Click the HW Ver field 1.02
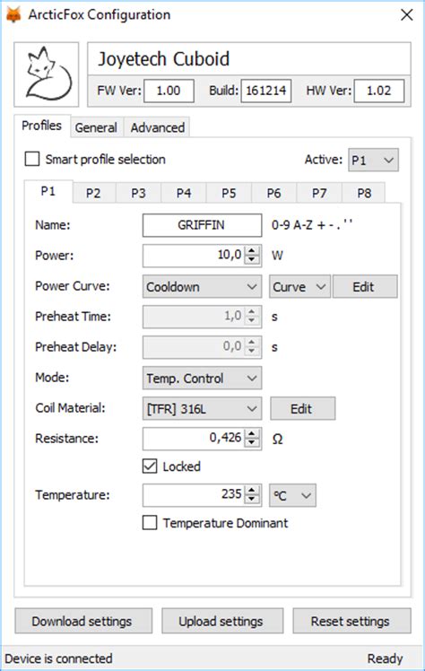 (378, 91)
